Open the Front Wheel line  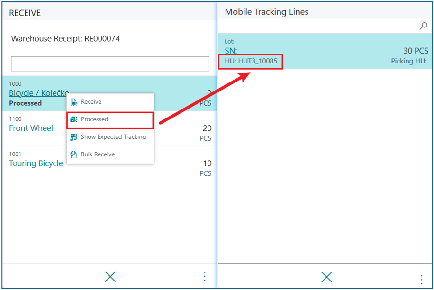(x=31, y=128)
